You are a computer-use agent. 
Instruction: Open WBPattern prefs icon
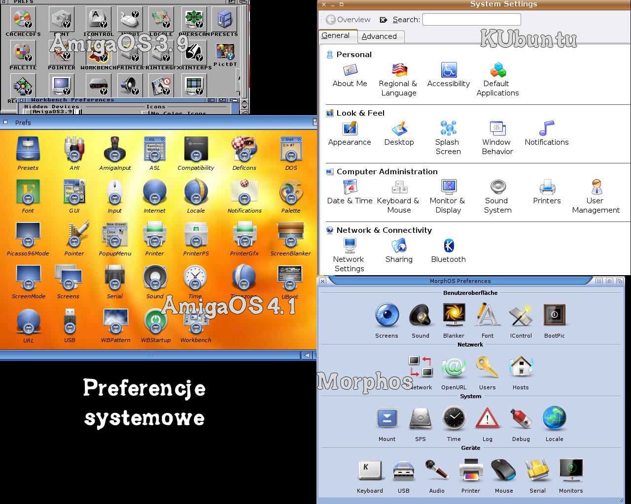[116, 321]
